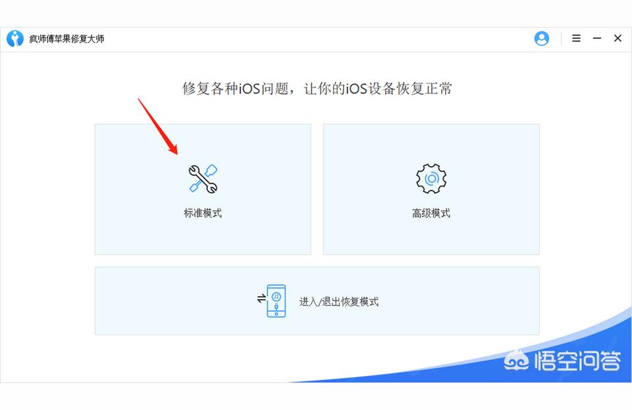Viewport: 632px width, 410px height.
Task: Select the 高级模式 text label
Action: coord(431,213)
